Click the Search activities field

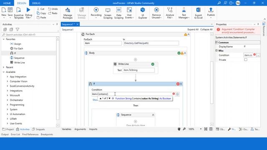(29, 35)
